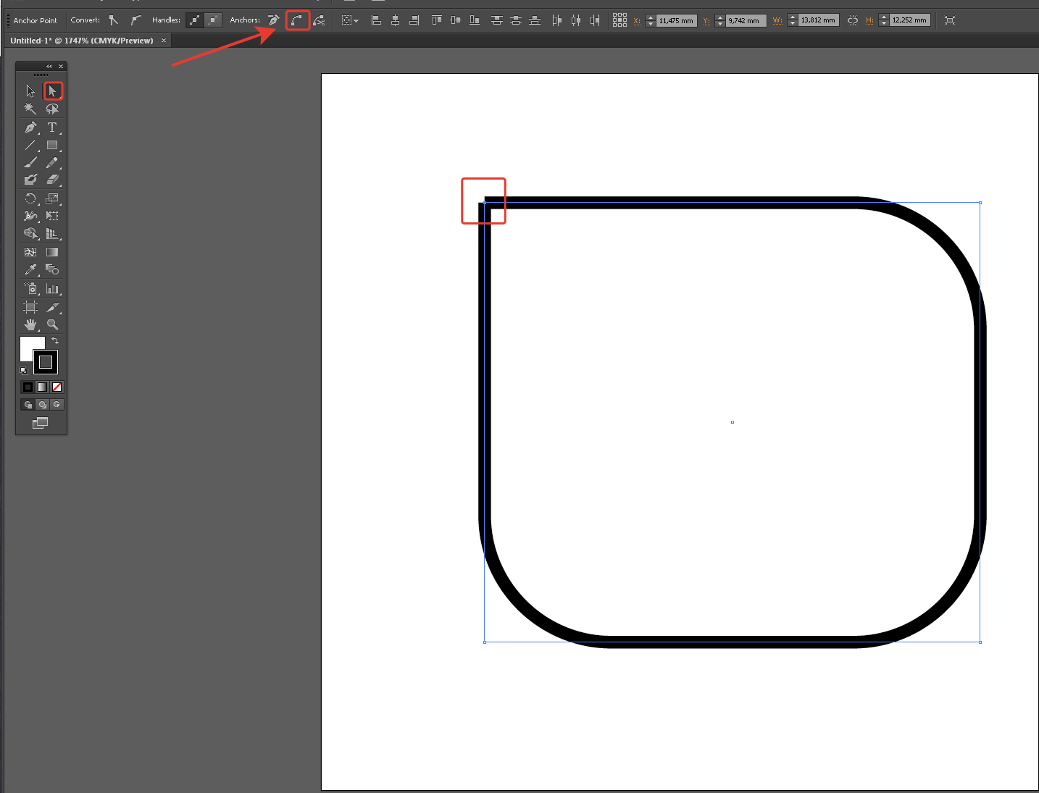Click Horizontal Distribute Left icon
The image size is (1039, 793).
pos(556,20)
